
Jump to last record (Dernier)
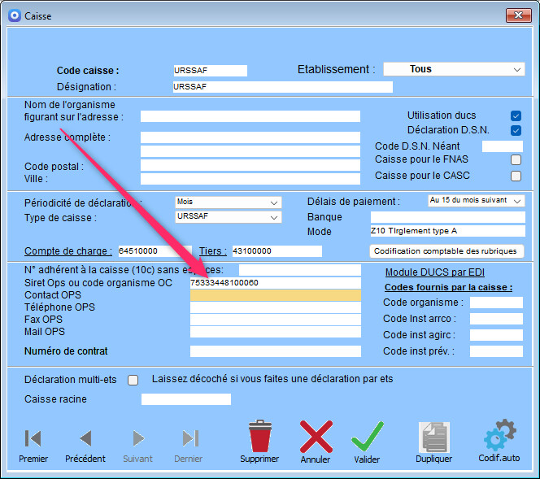click(189, 439)
